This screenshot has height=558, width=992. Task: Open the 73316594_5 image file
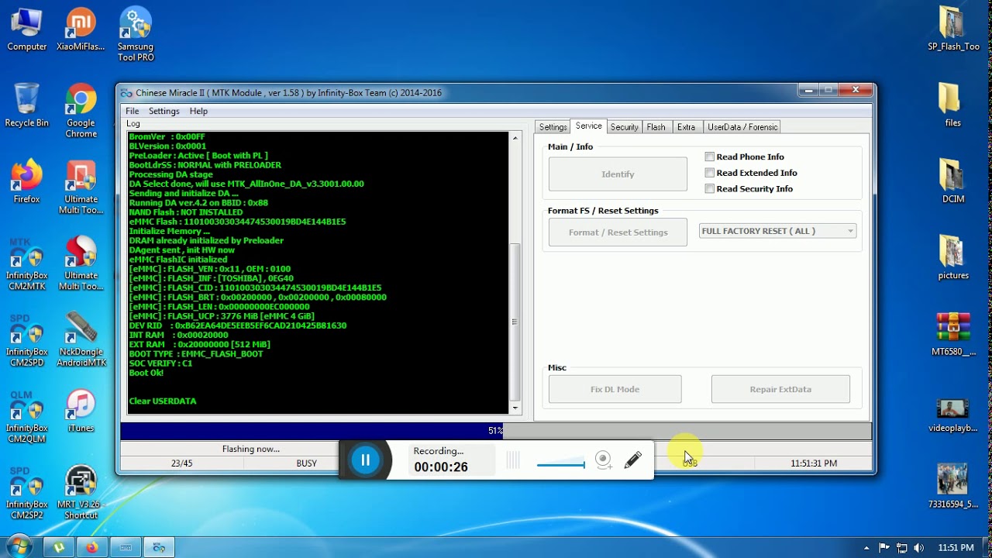(953, 486)
